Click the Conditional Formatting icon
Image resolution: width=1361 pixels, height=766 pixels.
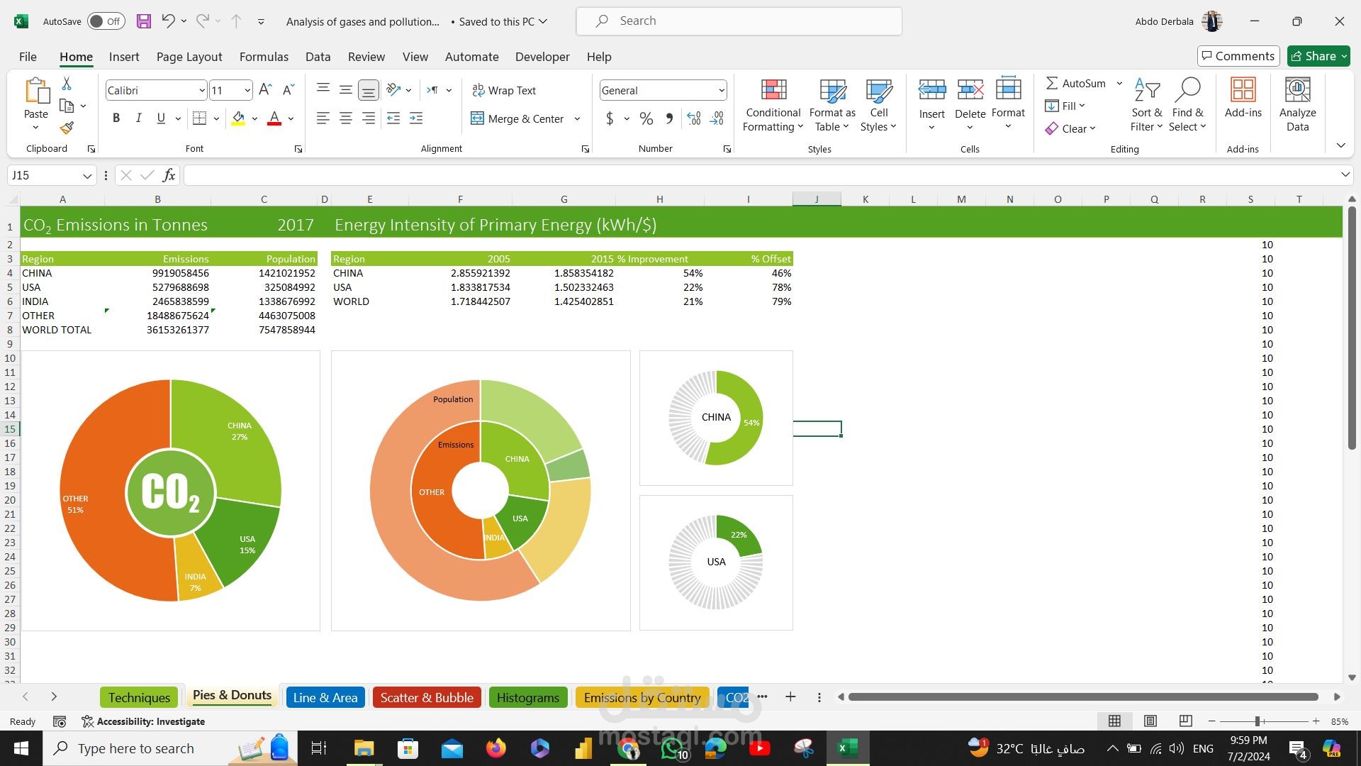[773, 91]
